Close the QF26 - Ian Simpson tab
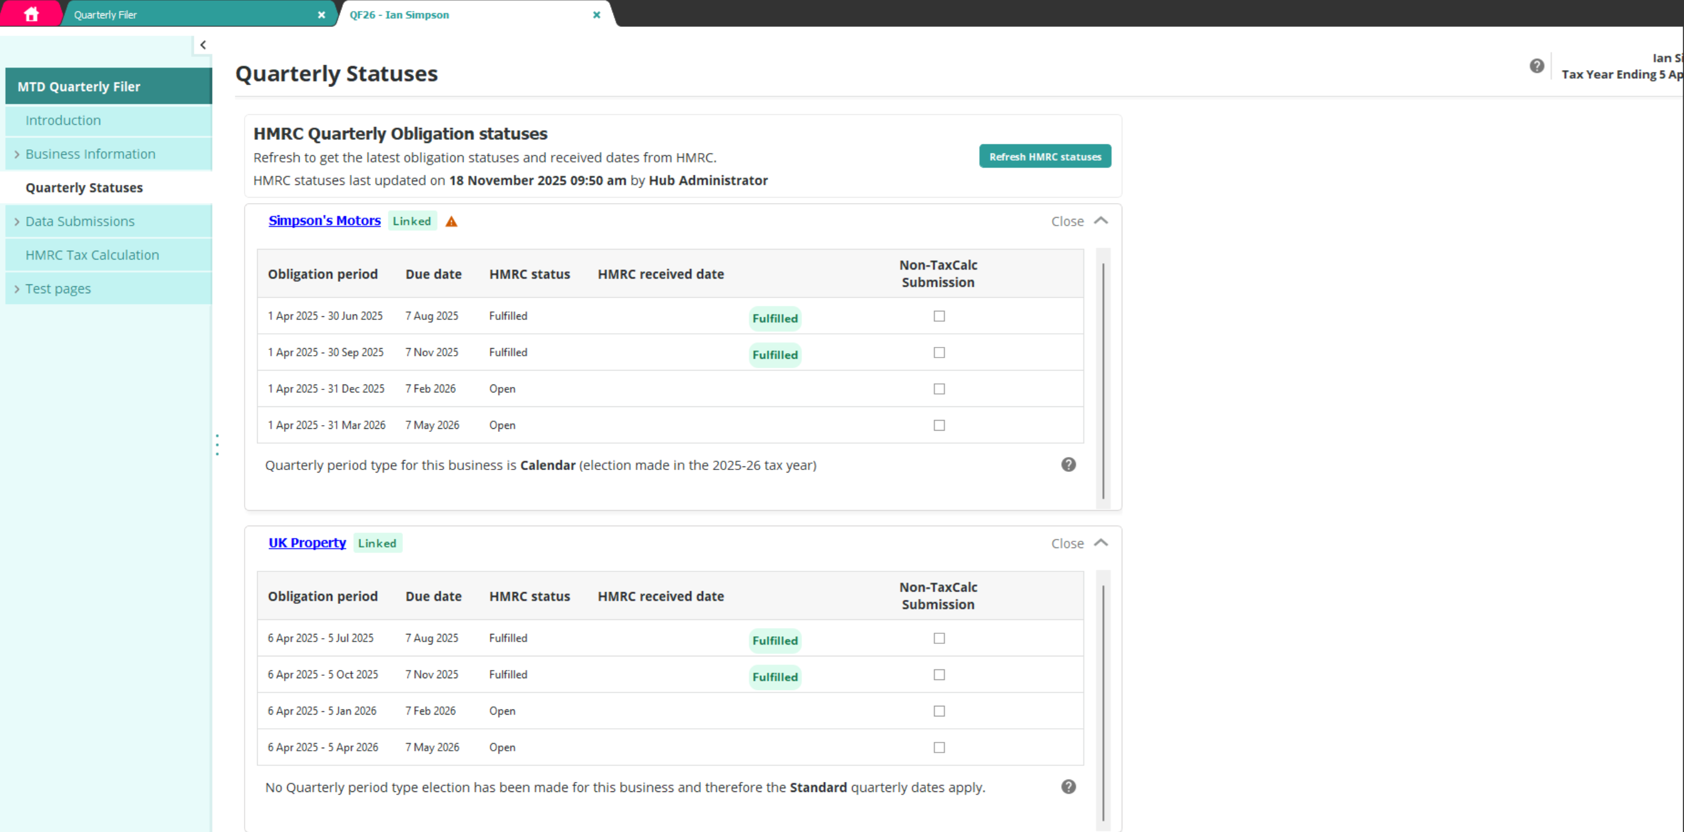Screen dimensions: 1684x832 coord(596,14)
